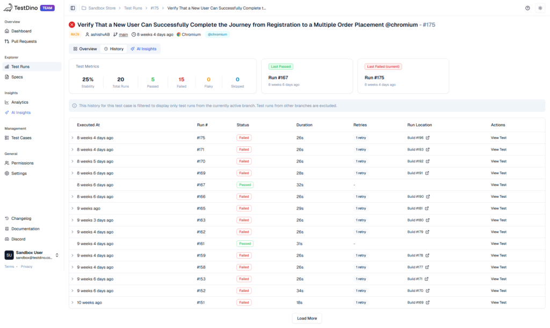
Task: Toggle the light/dark theme icon
Action: (540, 8)
